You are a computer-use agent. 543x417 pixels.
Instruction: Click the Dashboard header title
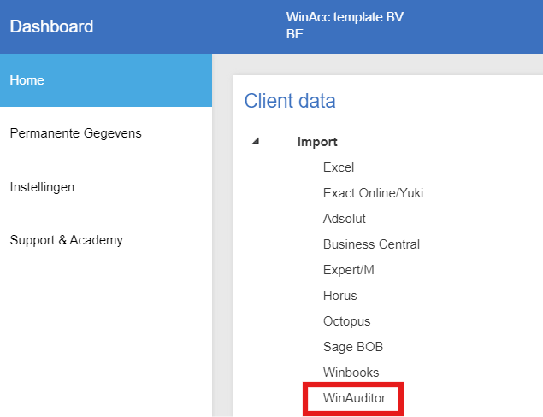[x=51, y=26]
